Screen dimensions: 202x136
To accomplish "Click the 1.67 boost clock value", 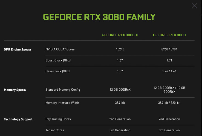I will [x=120, y=60].
